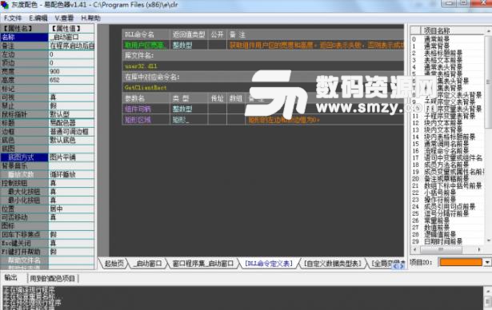Click the item list horizontal scrollbar
The image size is (492, 310).
pos(447,249)
